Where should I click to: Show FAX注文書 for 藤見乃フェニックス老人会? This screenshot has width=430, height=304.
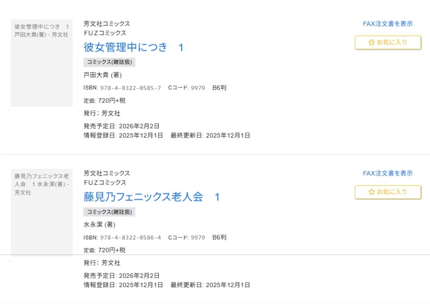click(388, 173)
